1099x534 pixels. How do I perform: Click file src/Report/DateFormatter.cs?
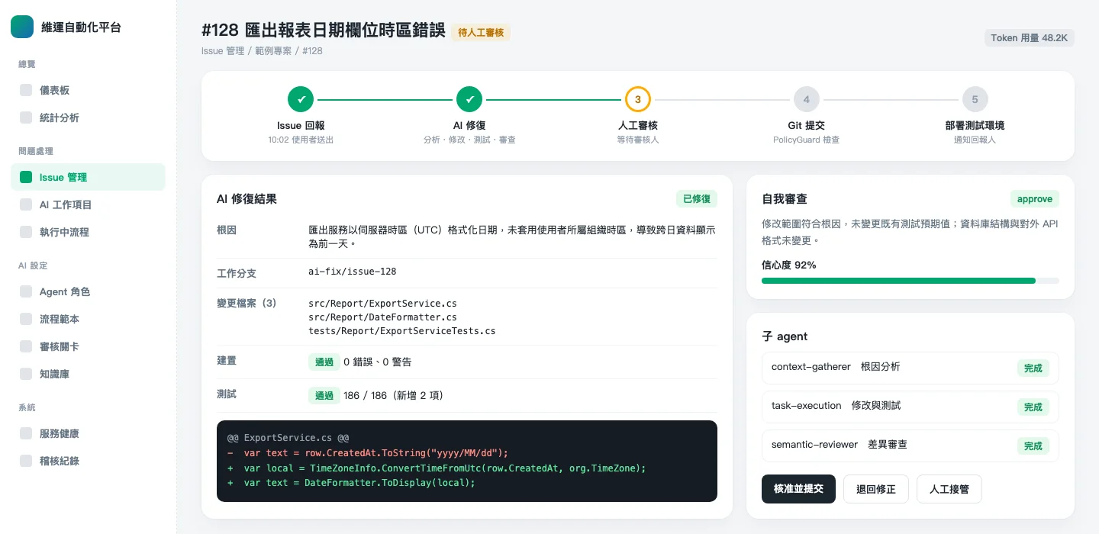point(382,317)
